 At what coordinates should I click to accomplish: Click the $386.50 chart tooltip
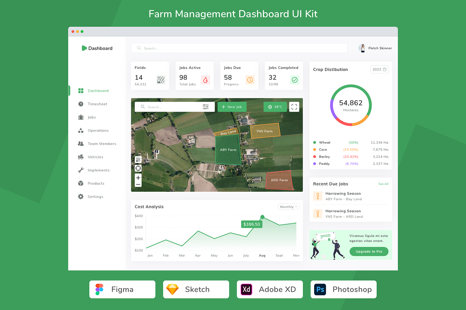[252, 224]
